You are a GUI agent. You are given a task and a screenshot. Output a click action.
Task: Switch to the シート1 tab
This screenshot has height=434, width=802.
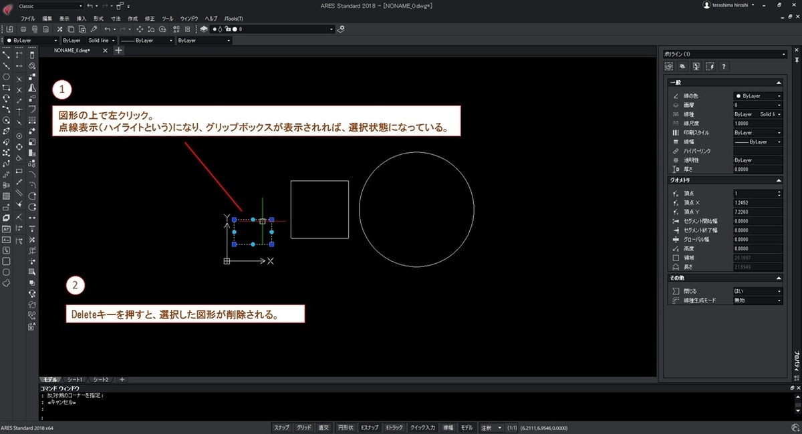coord(74,379)
